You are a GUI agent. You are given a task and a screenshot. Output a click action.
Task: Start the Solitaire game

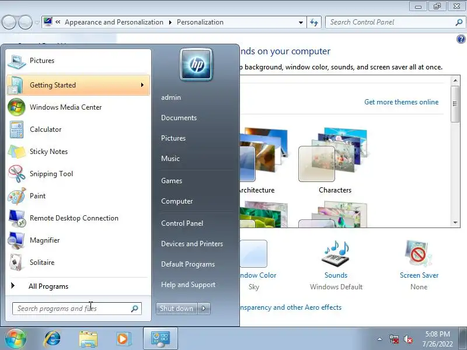(x=78, y=262)
